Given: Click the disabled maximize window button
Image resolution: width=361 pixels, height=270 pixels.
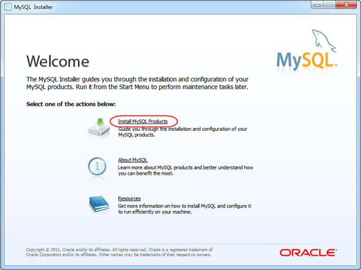Looking at the screenshot, I should click(329, 5).
